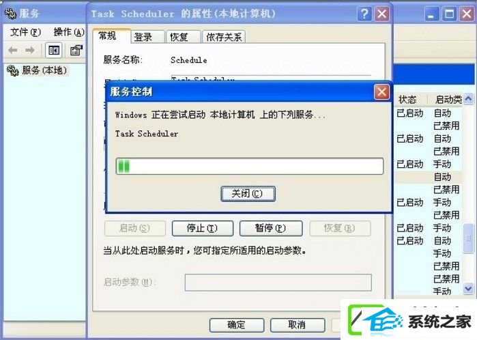Click the 确定 button
Image resolution: width=477 pixels, height=340 pixels.
coord(237,325)
